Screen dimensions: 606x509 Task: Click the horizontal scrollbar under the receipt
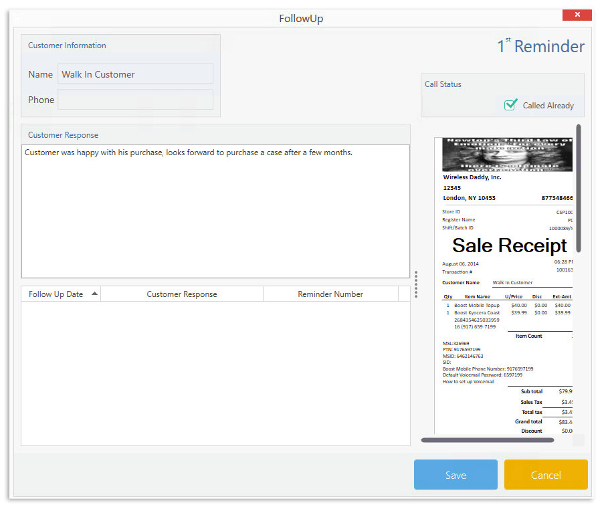point(488,439)
